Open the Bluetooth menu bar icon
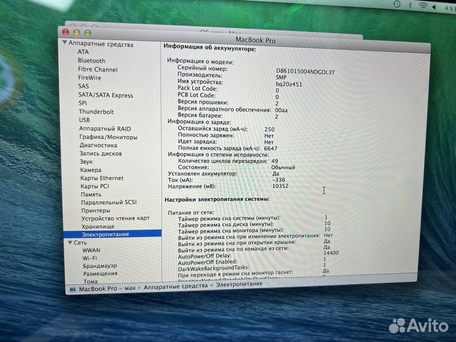456x342 pixels. point(410,4)
